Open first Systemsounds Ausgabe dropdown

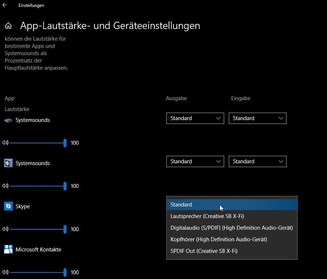point(195,118)
